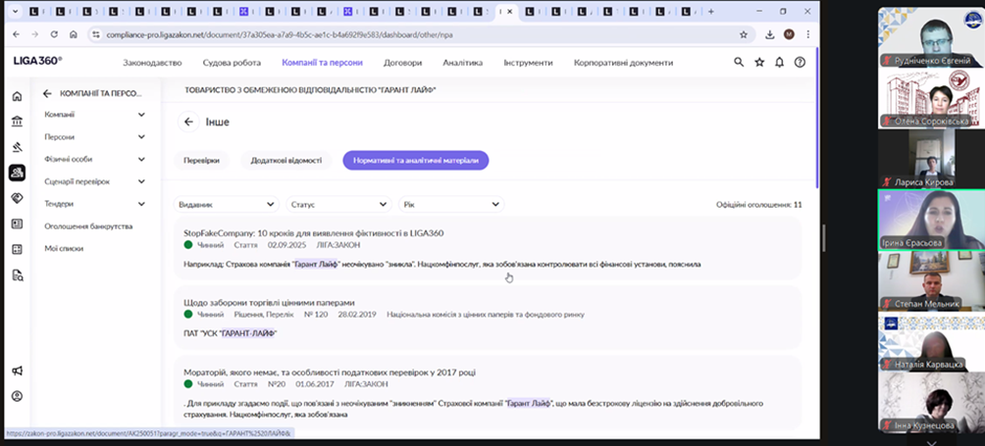
Task: Click Оголошення банкрутства in sidebar
Action: click(x=87, y=225)
